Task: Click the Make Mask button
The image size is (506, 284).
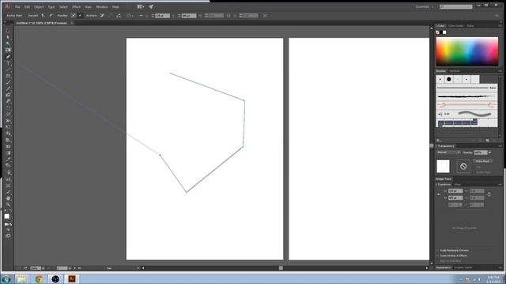Action: click(483, 161)
